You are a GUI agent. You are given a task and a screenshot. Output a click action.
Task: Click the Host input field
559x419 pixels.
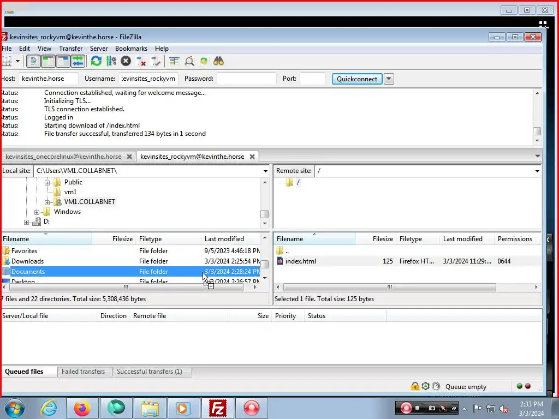pos(48,79)
